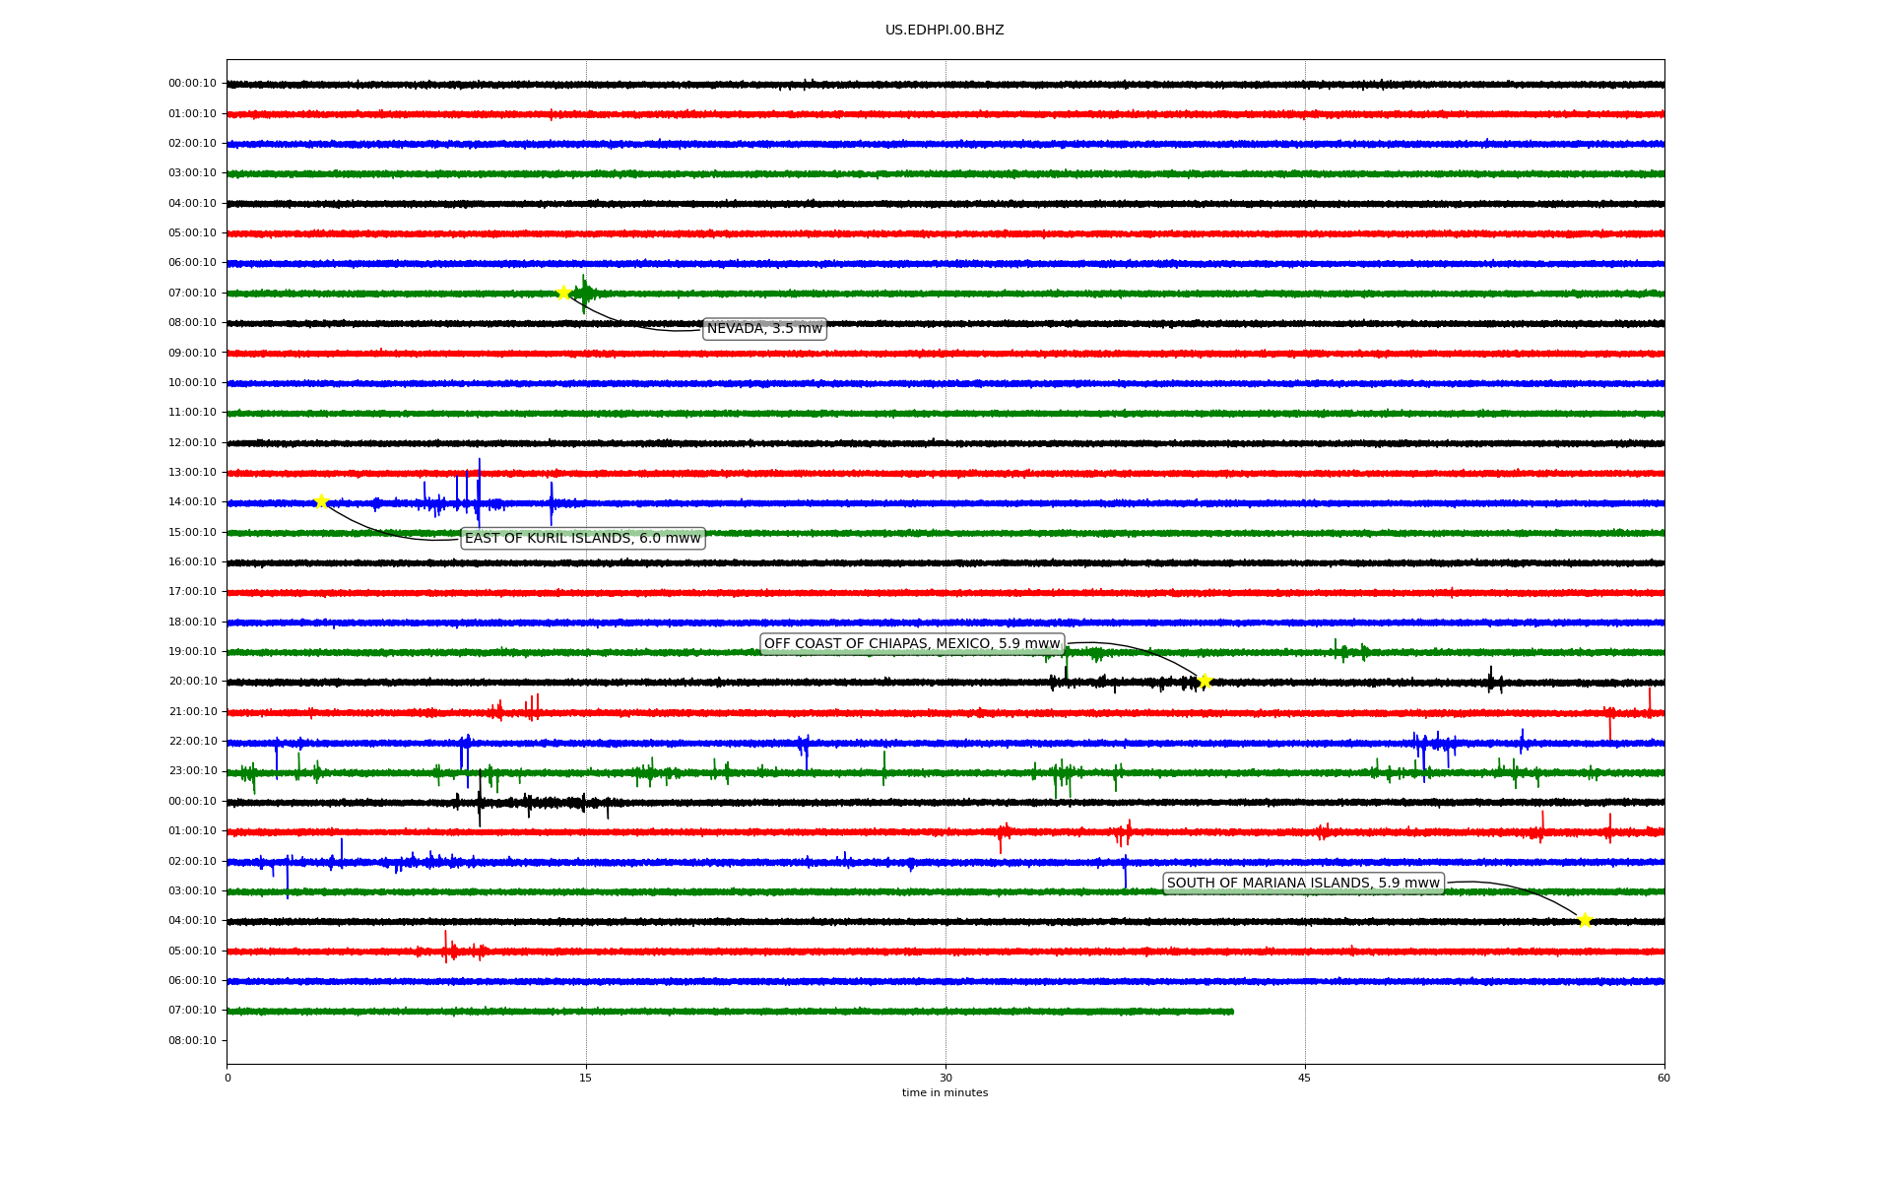The image size is (1891, 1182).
Task: Click the yellow star marker for the Kuril Islands event
Action: click(321, 501)
